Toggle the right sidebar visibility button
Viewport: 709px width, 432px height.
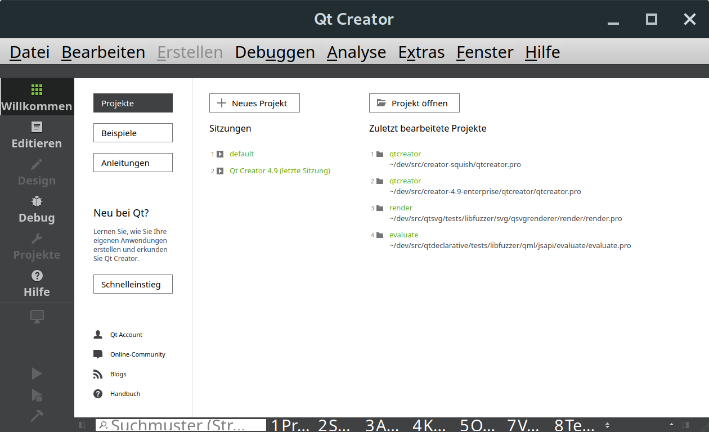tap(685, 425)
